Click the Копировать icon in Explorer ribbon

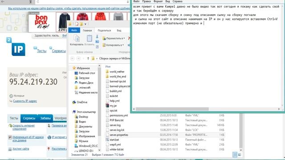tap(77, 39)
